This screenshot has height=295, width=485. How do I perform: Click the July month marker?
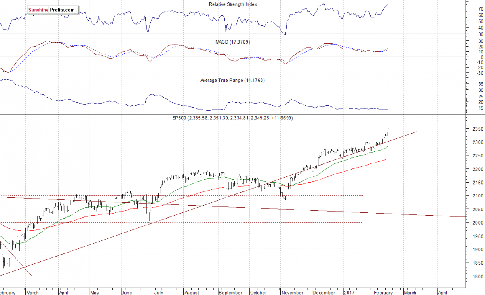point(158,292)
